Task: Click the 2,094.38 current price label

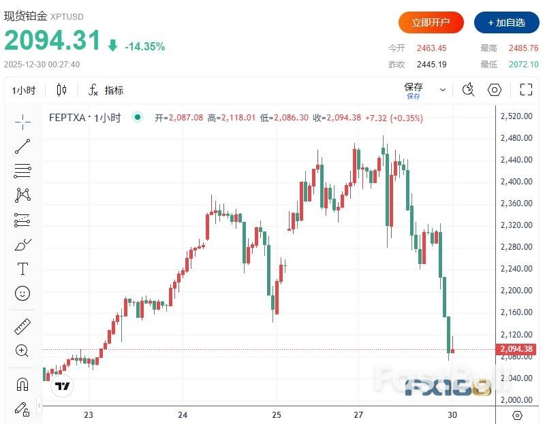Action: (x=517, y=350)
